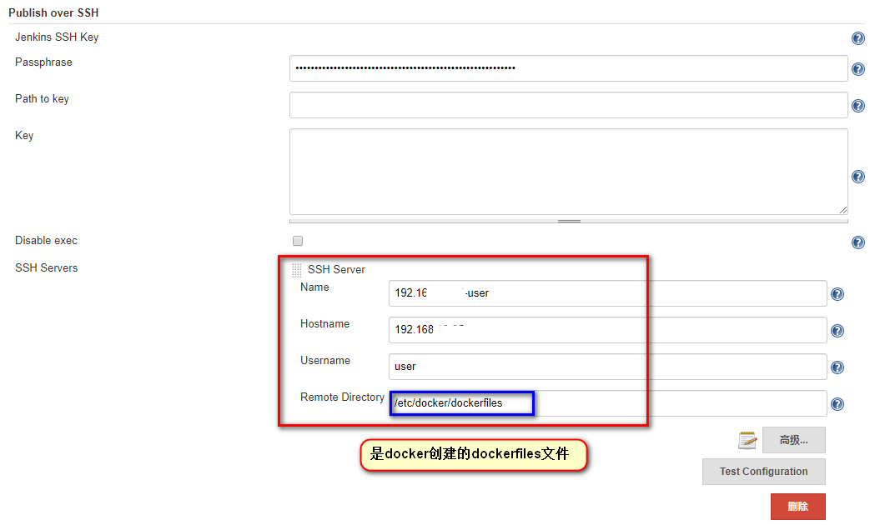Click the notepad edit icon near 高级
This screenshot has height=525, width=875.
(x=747, y=440)
